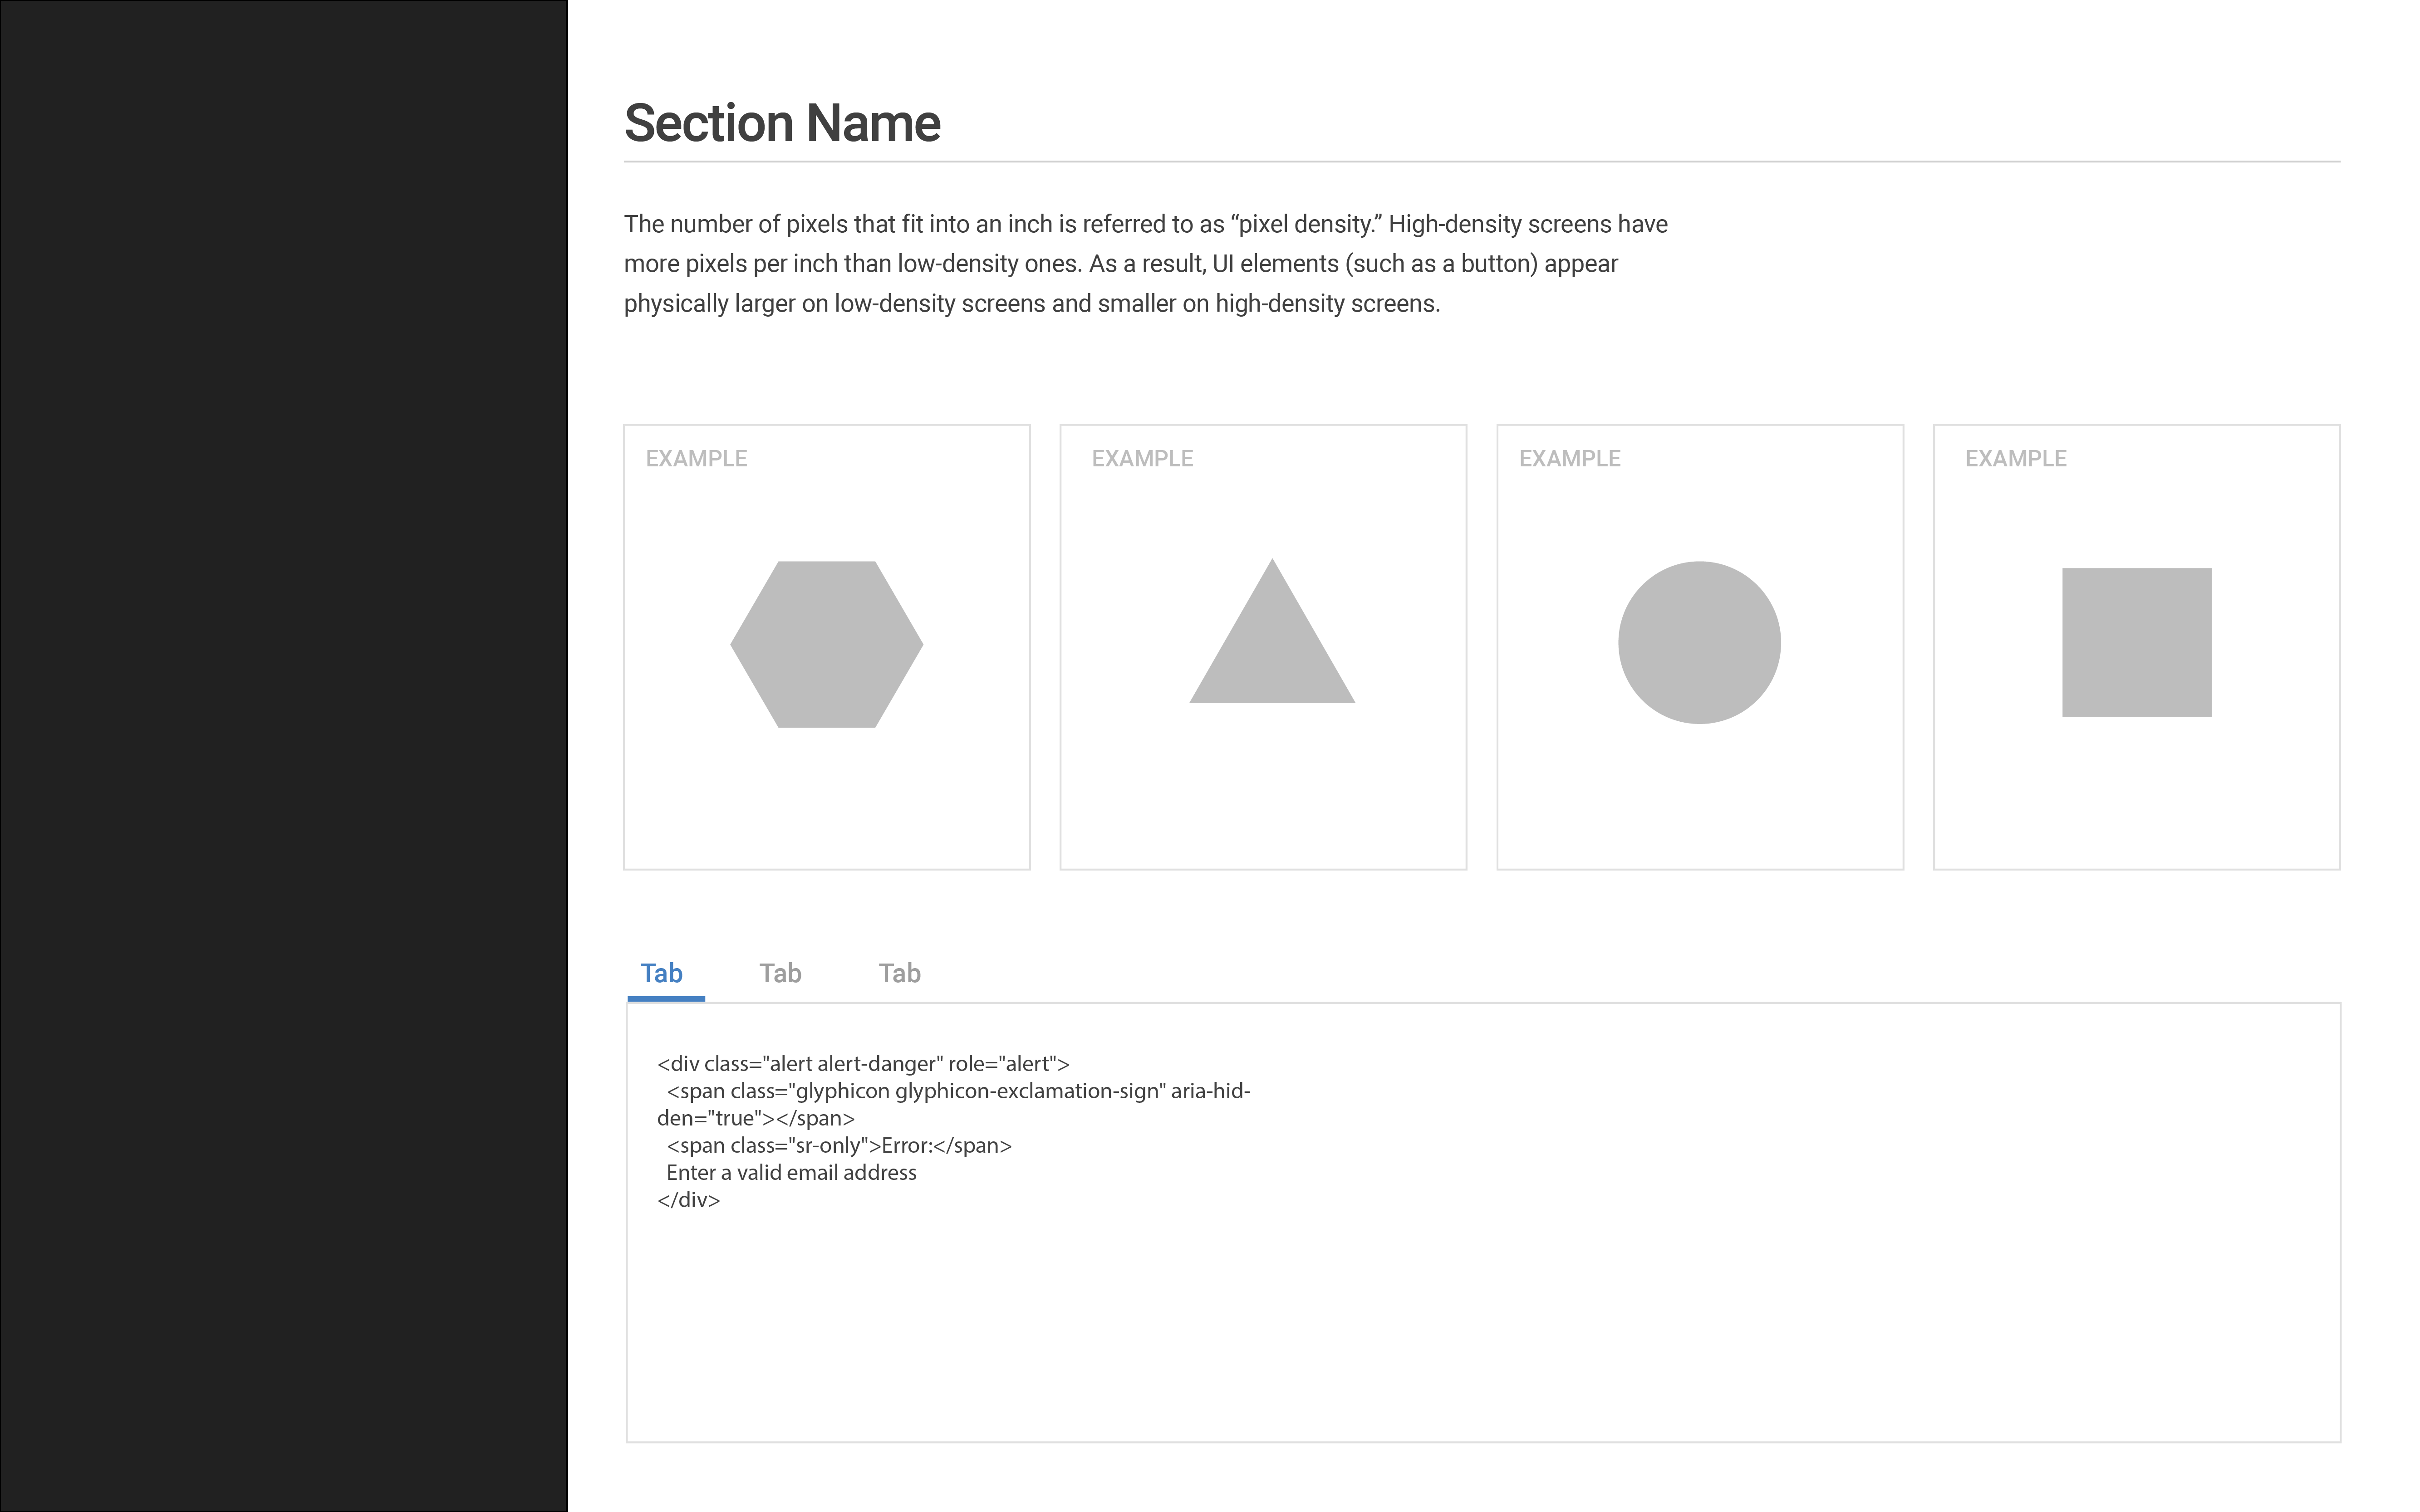Click the dark sidebar panel on the left
The height and width of the screenshot is (1512, 2420).
point(284,756)
